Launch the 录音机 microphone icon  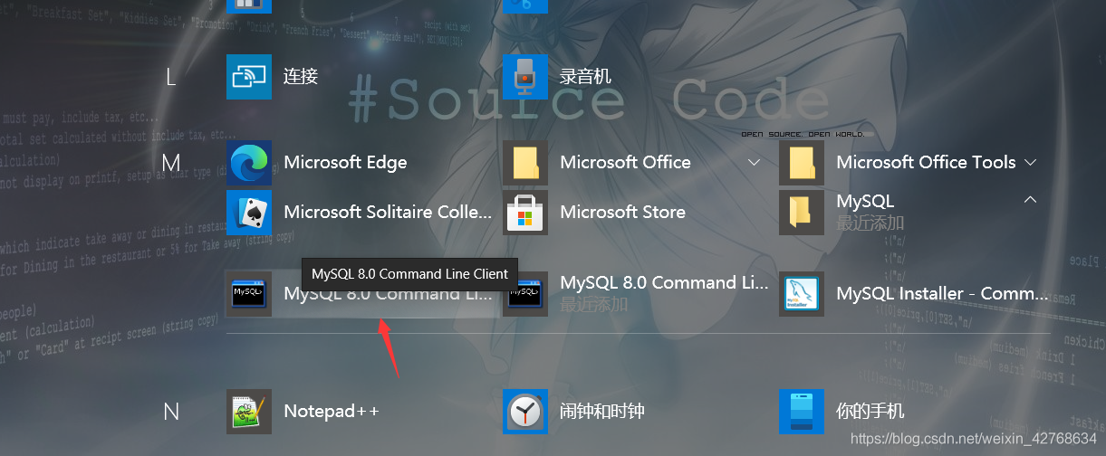click(x=525, y=77)
